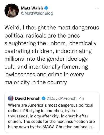This screenshot has width=104, height=135.
Task: Open Matt Walsh's profile picture
Action: tap(12, 11)
